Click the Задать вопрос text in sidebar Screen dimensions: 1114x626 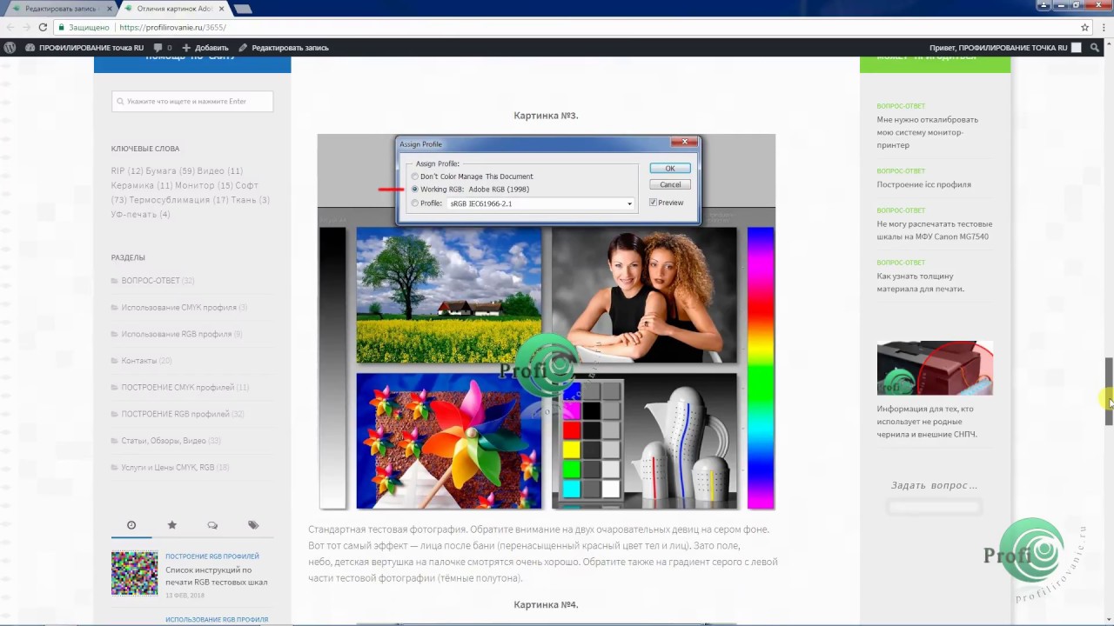pyautogui.click(x=935, y=485)
